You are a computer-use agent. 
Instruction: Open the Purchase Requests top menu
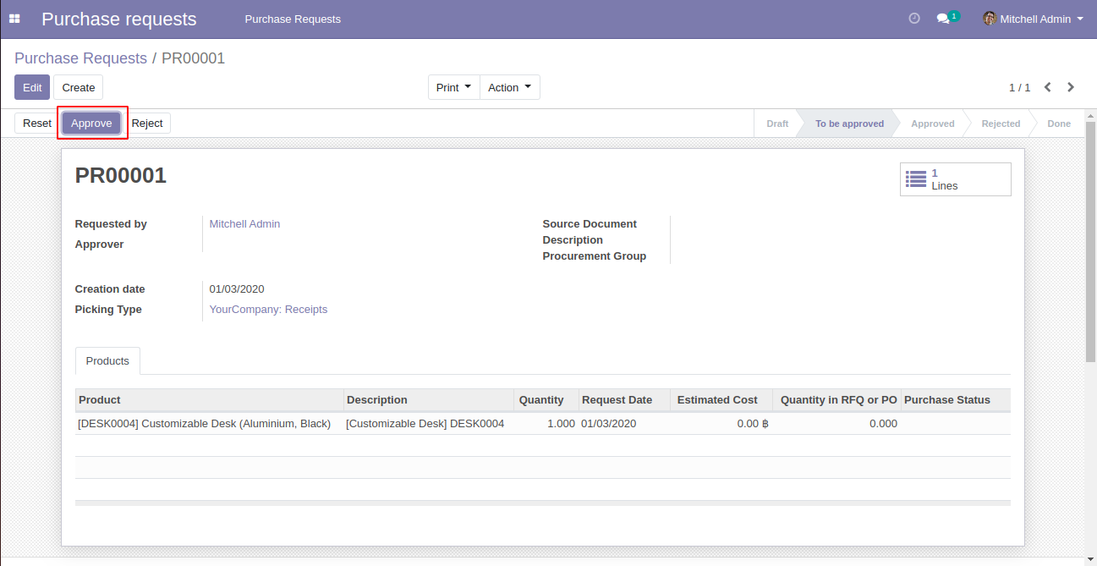tap(293, 17)
